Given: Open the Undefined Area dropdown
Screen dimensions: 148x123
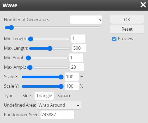Looking at the screenshot, I should click(59, 105).
